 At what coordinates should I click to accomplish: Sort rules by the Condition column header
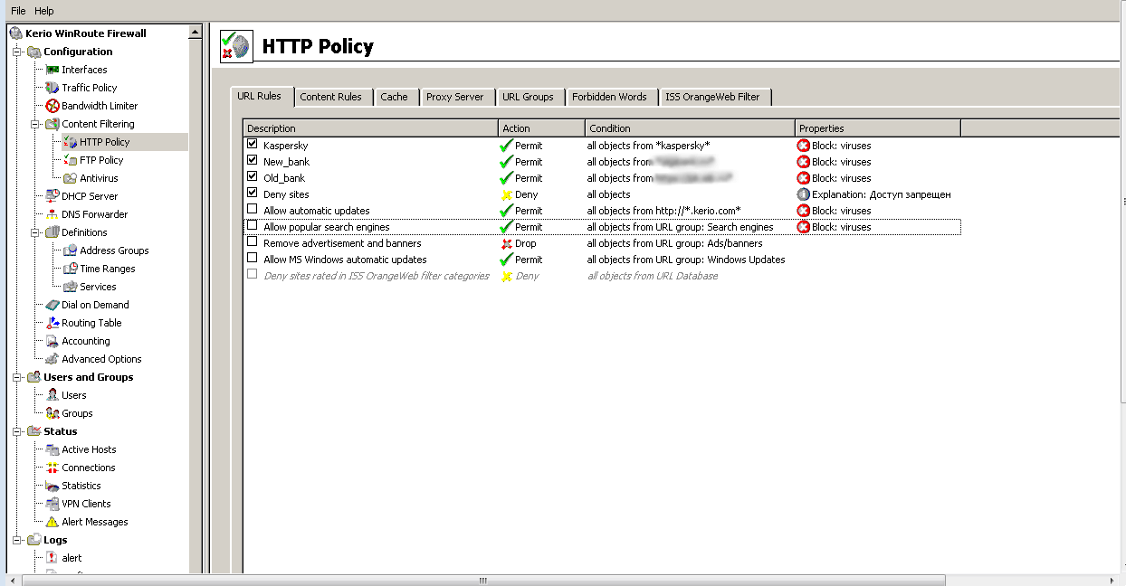click(690, 128)
